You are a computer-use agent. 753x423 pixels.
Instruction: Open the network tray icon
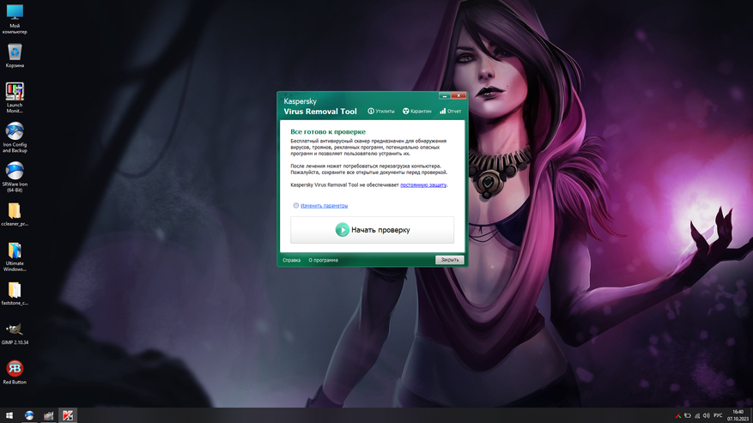click(697, 416)
